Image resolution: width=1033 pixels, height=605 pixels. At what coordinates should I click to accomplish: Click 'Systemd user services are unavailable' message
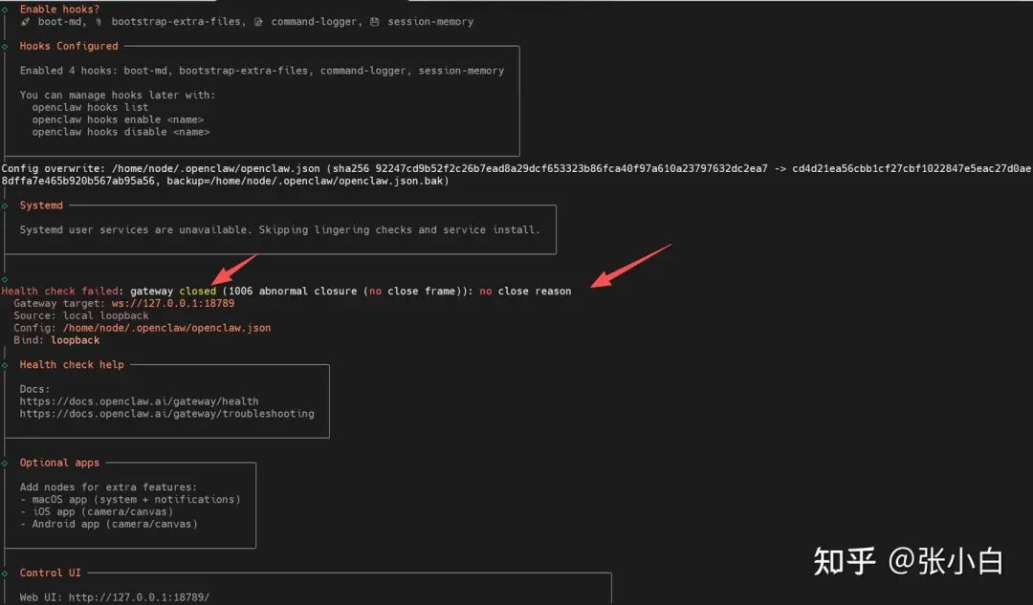pos(280,229)
